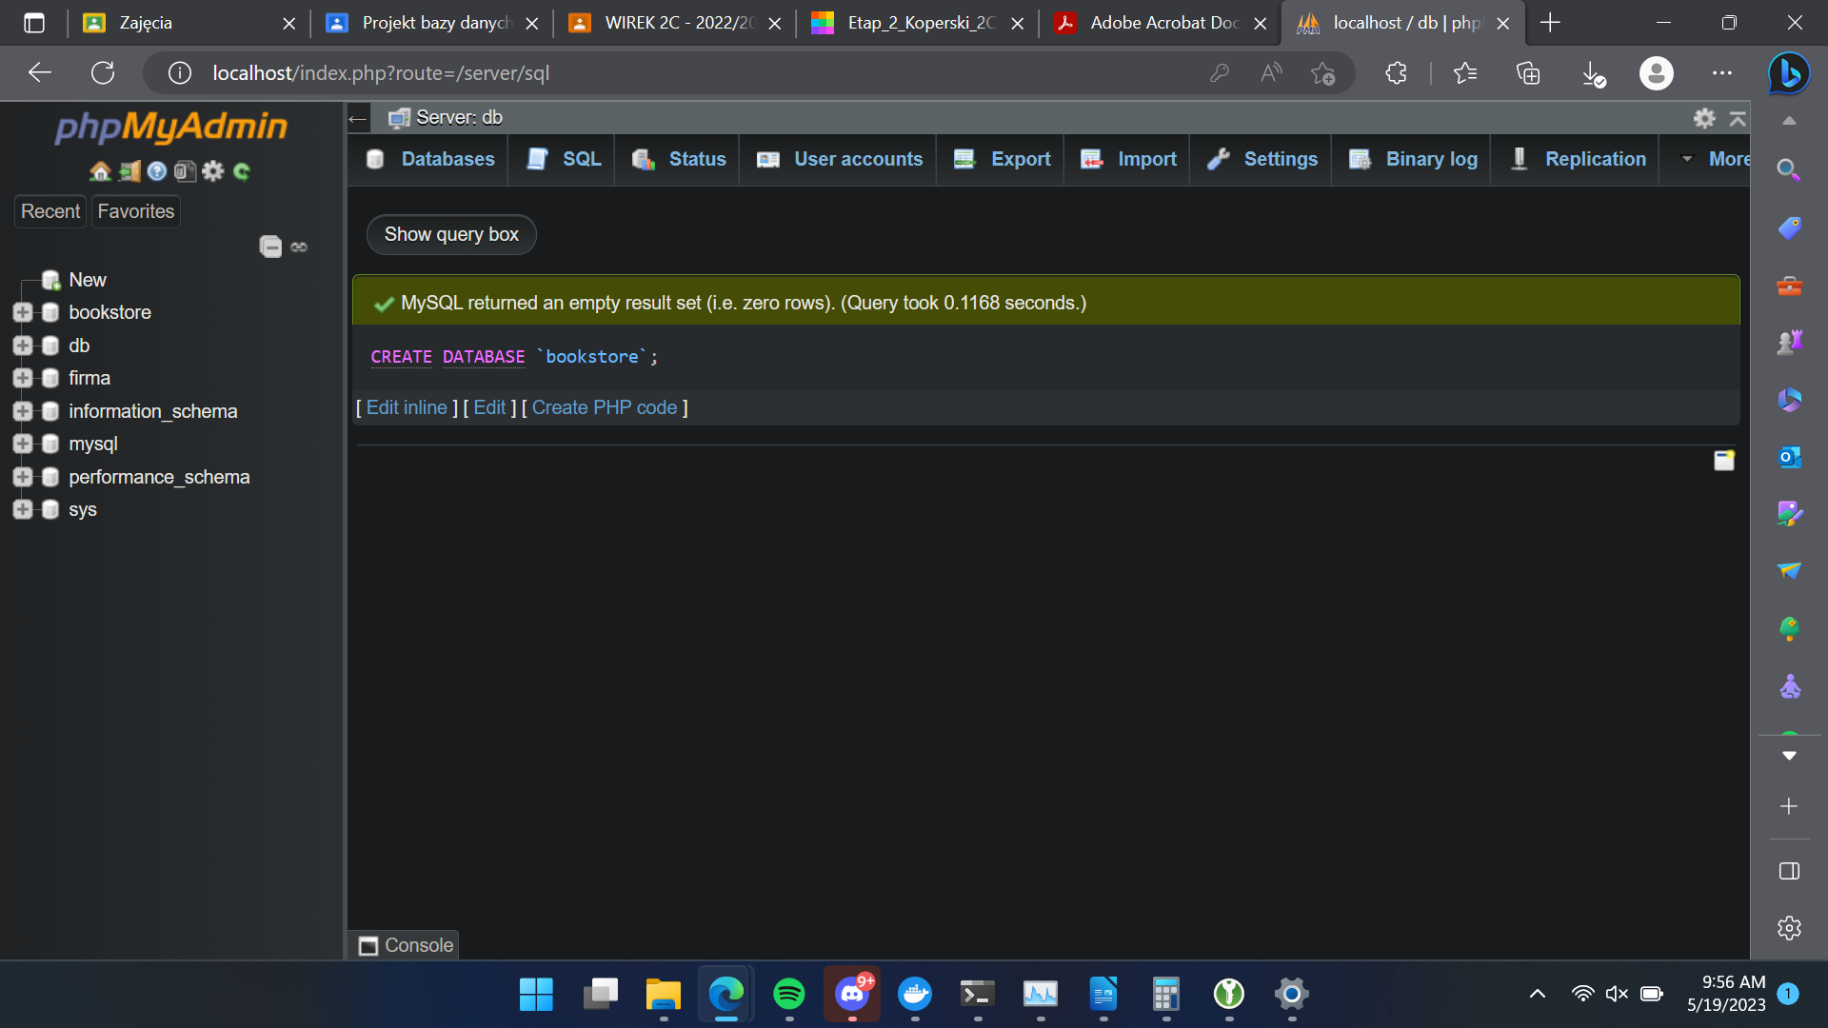1828x1028 pixels.
Task: Go to phpMyAdmin home icon
Action: (x=100, y=171)
